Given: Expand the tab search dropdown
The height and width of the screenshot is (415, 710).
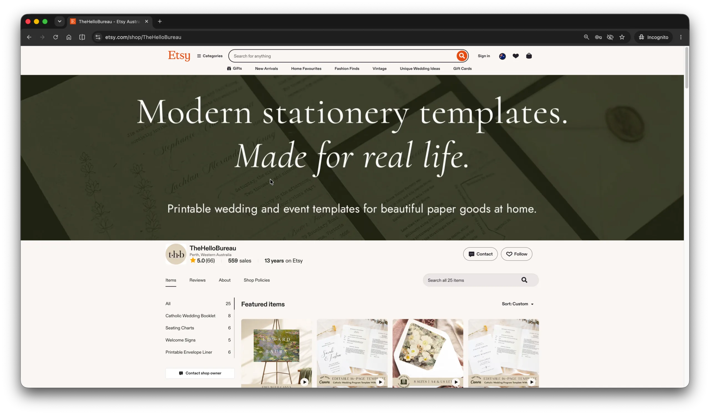Looking at the screenshot, I should coord(59,21).
